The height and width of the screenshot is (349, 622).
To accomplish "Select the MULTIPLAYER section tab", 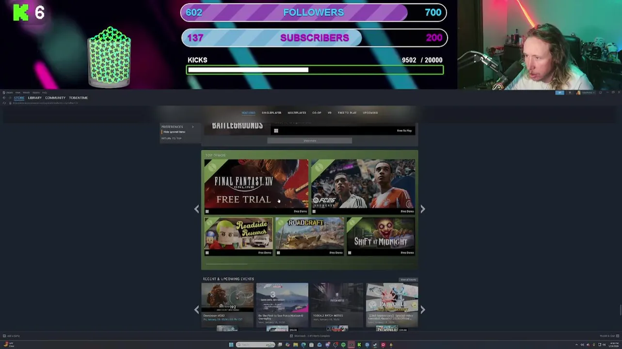I will coord(297,112).
